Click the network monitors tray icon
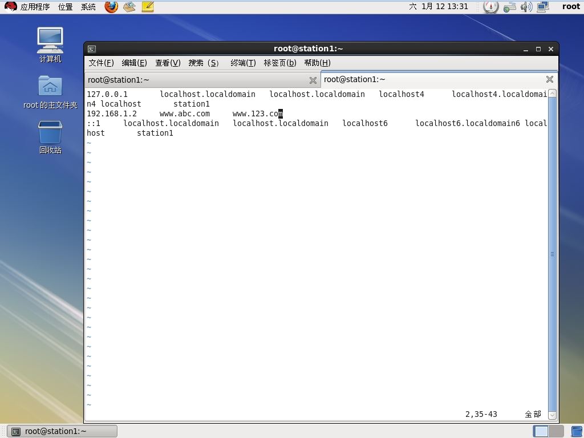The height and width of the screenshot is (438, 584). (543, 7)
